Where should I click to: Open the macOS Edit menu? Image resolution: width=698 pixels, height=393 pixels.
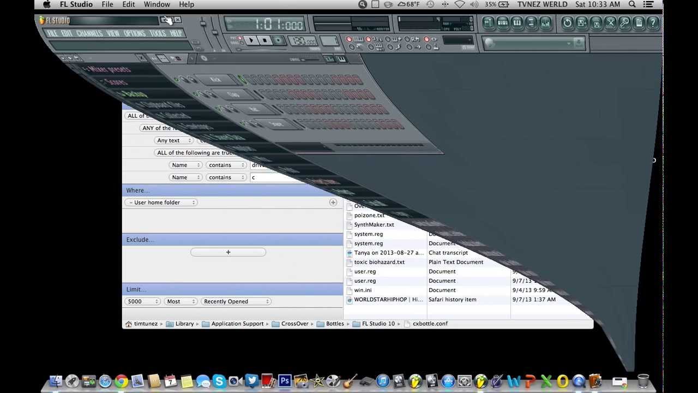point(129,4)
